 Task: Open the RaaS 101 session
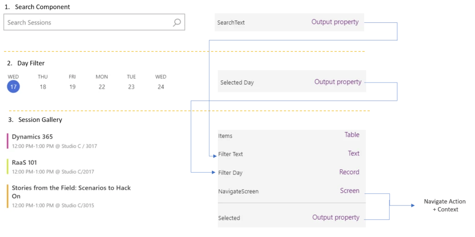25,163
